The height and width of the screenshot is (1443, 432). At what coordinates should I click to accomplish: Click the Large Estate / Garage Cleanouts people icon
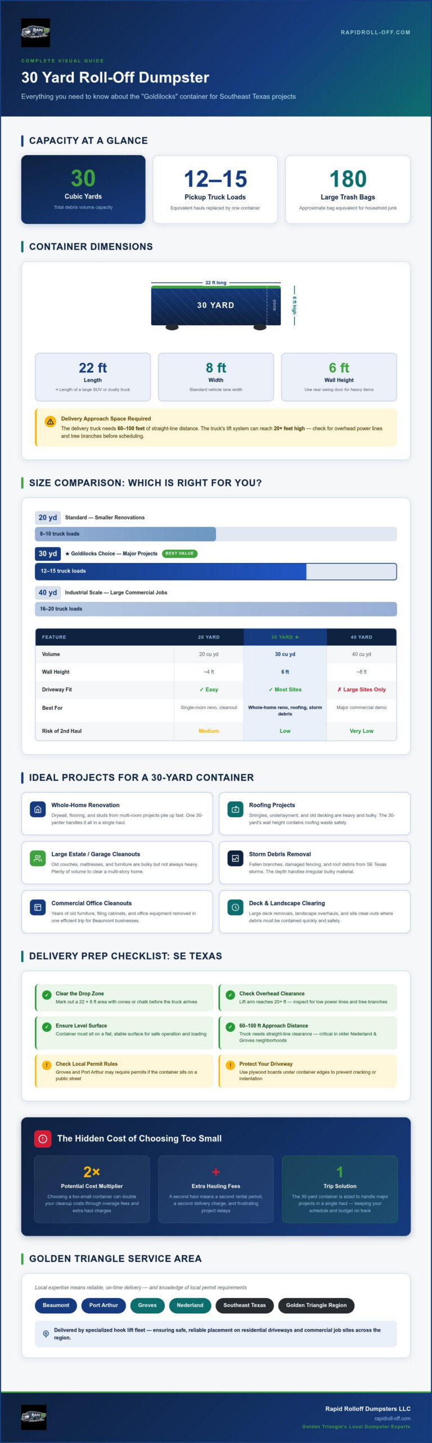point(38,858)
